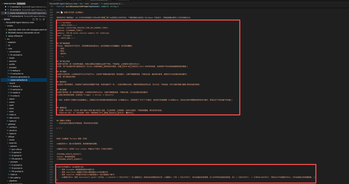Click the README.memory-tencentdb-ctl.md markdown file icon
The width and height of the screenshot is (349, 184).
6,33
